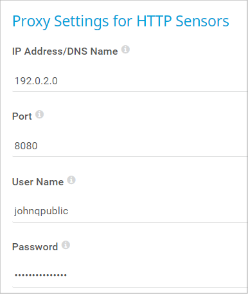
Task: Click into the Port input field
Action: (130, 146)
